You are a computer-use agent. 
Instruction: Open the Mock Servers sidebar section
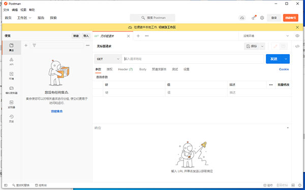click(x=12, y=90)
